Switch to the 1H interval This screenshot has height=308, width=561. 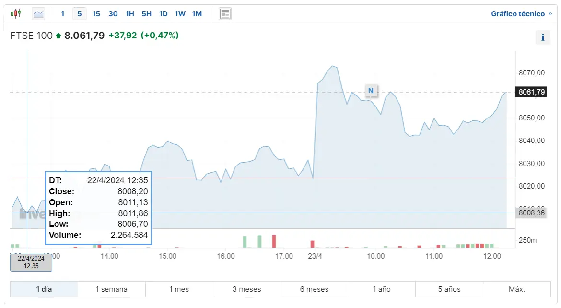coord(129,13)
